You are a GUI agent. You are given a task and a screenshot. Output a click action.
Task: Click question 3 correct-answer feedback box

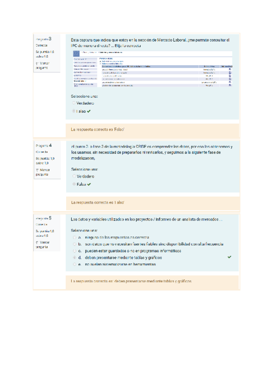[x=152, y=130]
